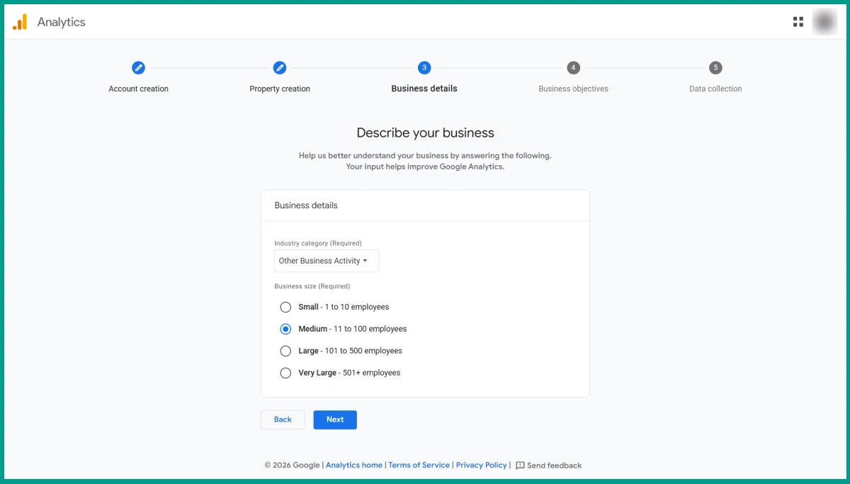The height and width of the screenshot is (484, 850).
Task: Click the Account creation step label
Action: coord(138,89)
